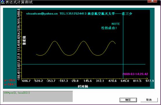Click the TEL:13512524413 text
The width and height of the screenshot is (161, 105).
[73, 14]
